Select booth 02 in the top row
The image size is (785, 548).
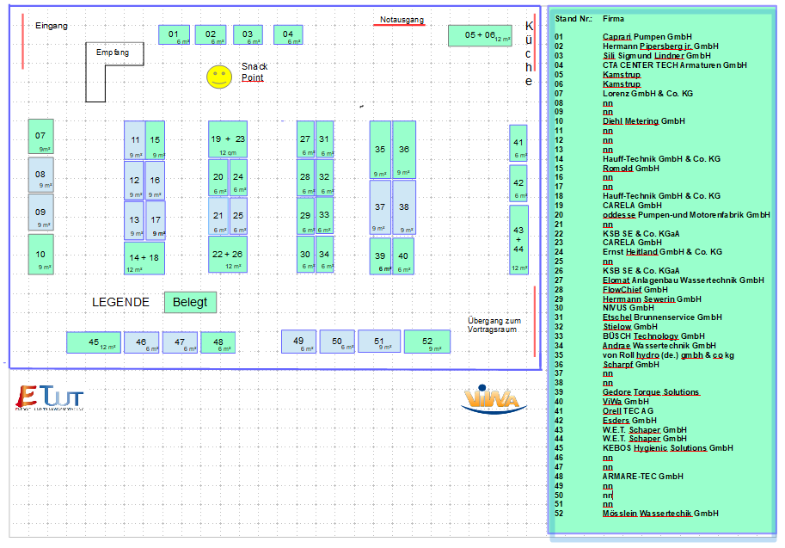pyautogui.click(x=211, y=34)
